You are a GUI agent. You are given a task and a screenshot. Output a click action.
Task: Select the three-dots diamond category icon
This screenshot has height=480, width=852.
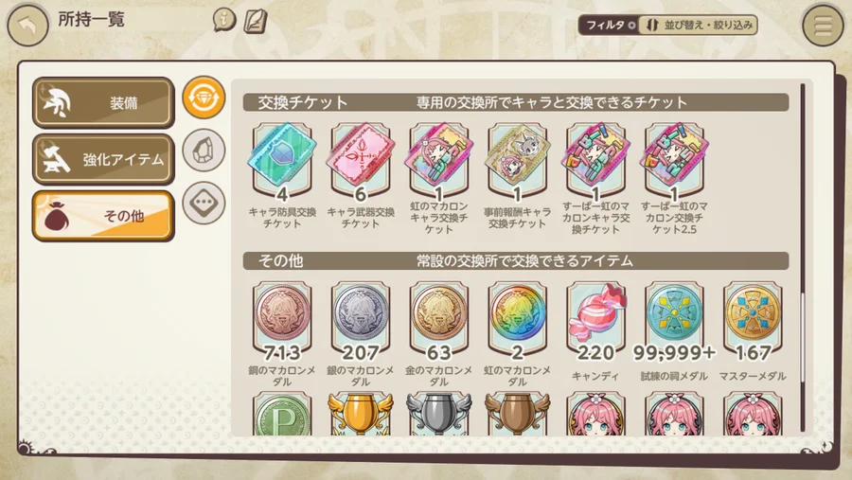pos(204,203)
